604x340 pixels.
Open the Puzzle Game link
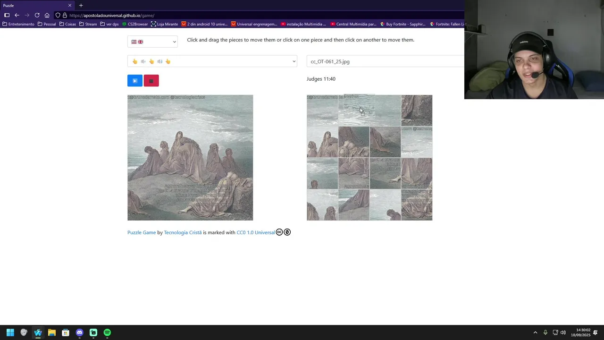[x=142, y=232]
